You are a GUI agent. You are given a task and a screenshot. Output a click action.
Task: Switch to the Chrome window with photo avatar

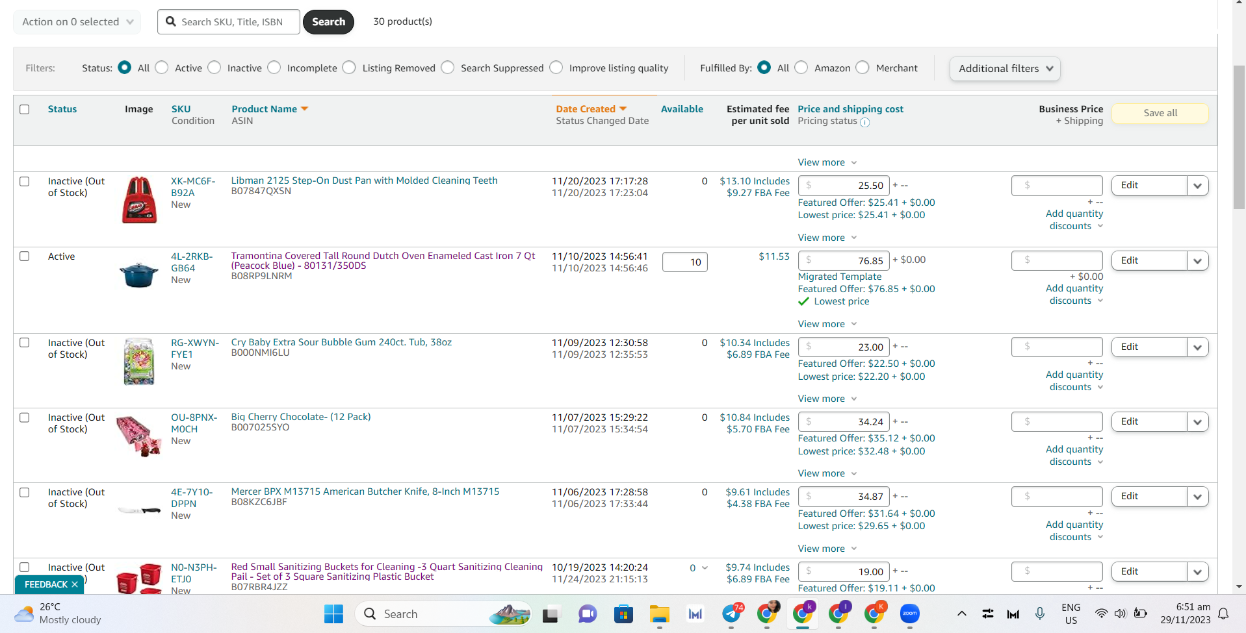tap(768, 613)
